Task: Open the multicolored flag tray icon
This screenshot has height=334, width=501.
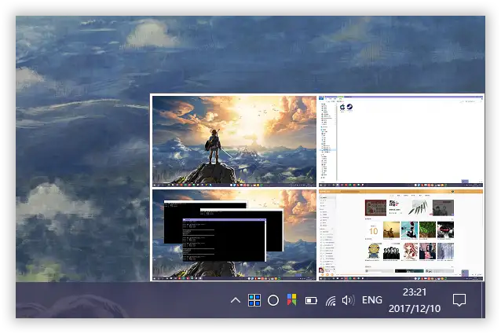Action: pos(291,299)
